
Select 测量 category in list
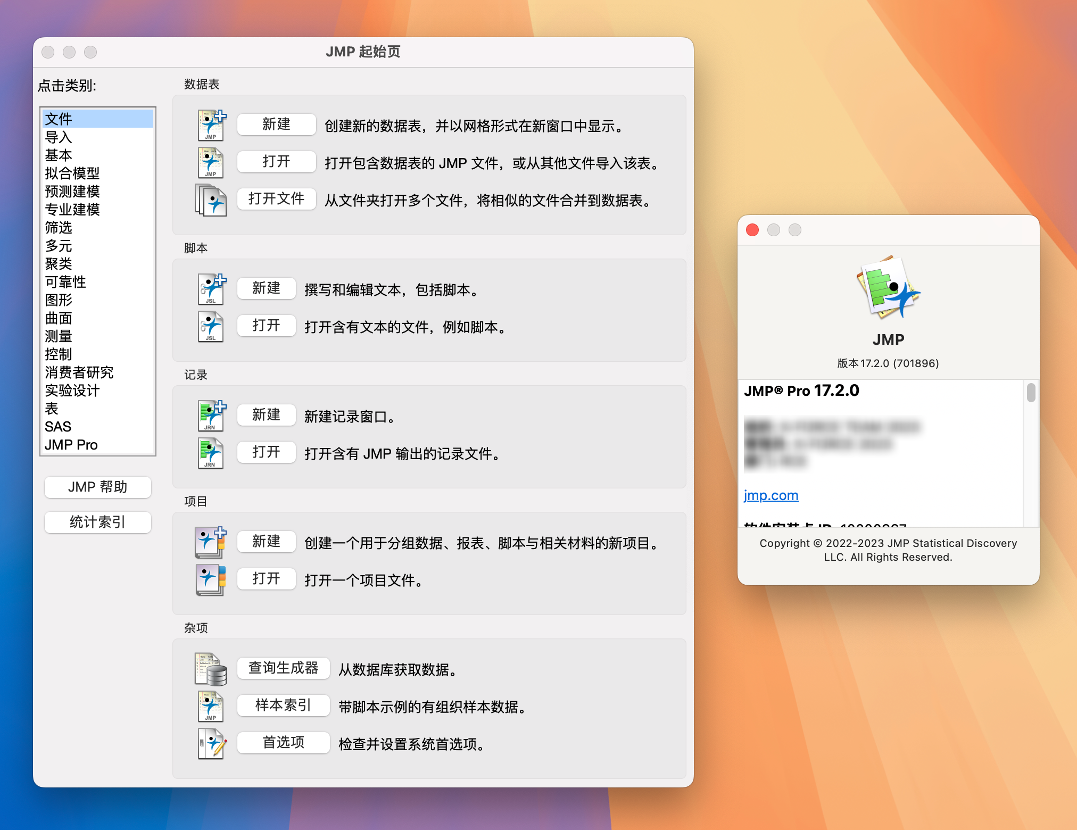click(x=98, y=336)
